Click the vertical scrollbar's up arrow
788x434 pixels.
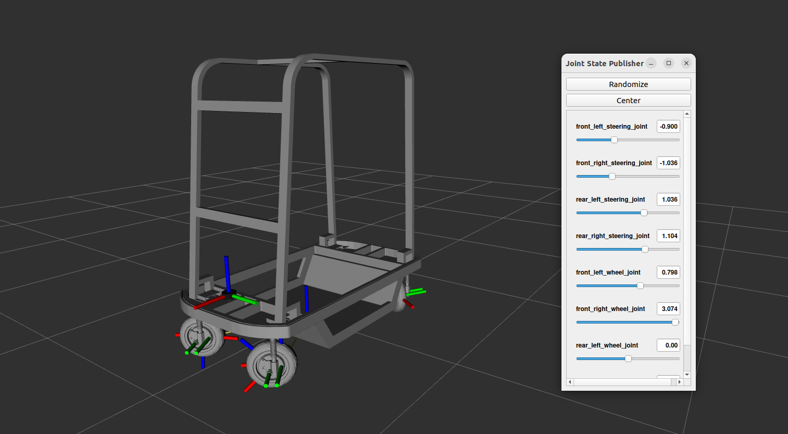(x=687, y=113)
